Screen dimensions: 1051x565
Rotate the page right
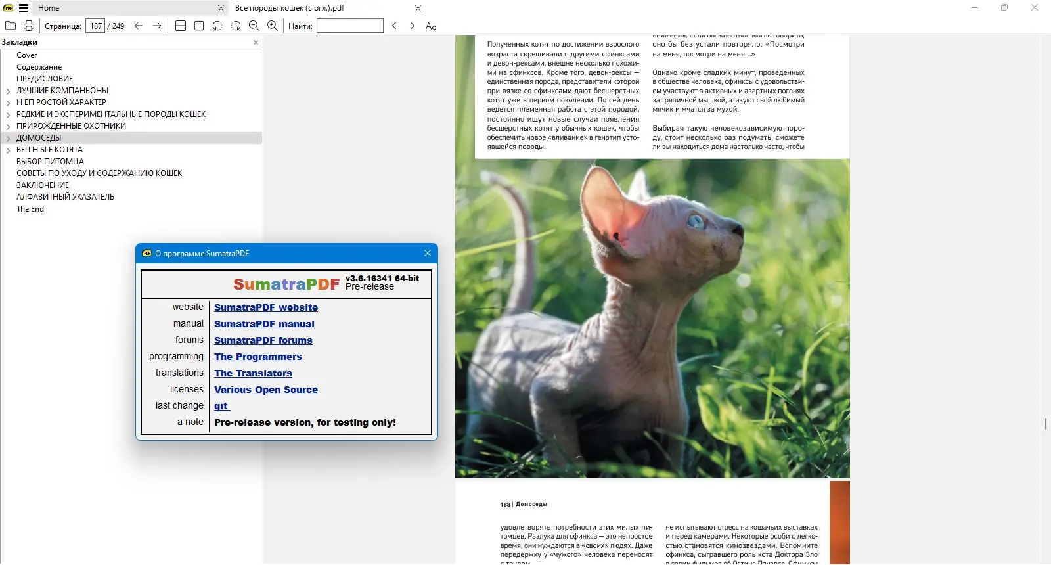tap(236, 26)
